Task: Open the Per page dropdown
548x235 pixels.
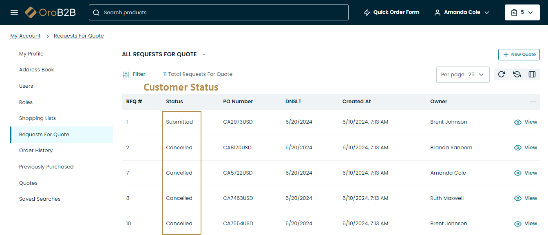Action: tap(463, 75)
